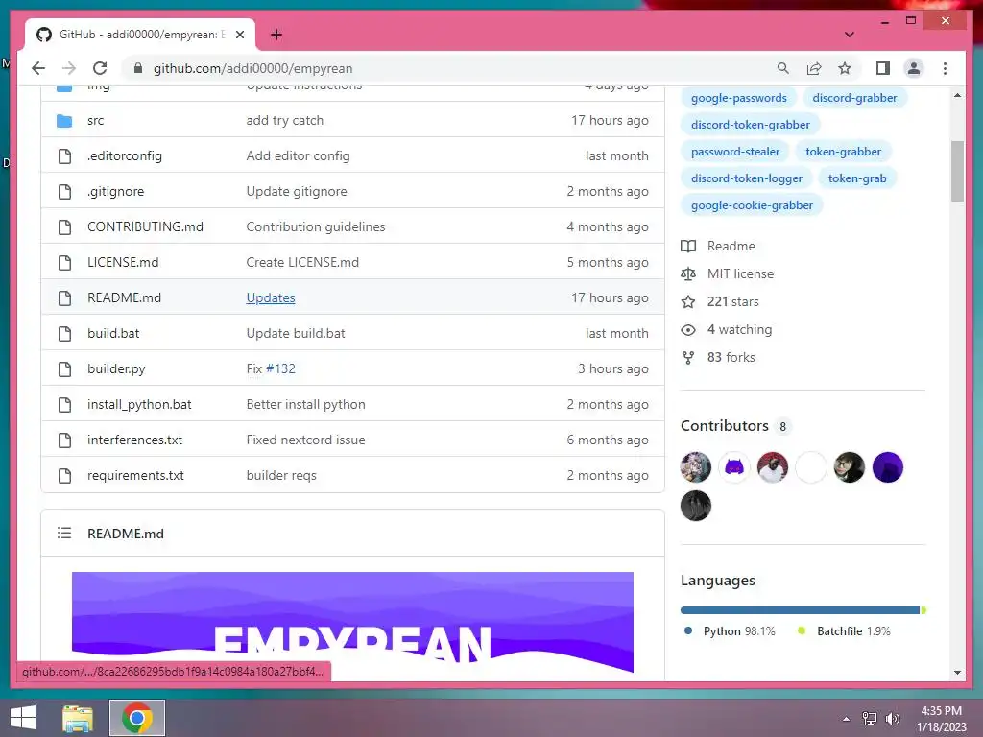983x737 pixels.
Task: Open the search-page magnifier icon in address bar
Action: (783, 68)
